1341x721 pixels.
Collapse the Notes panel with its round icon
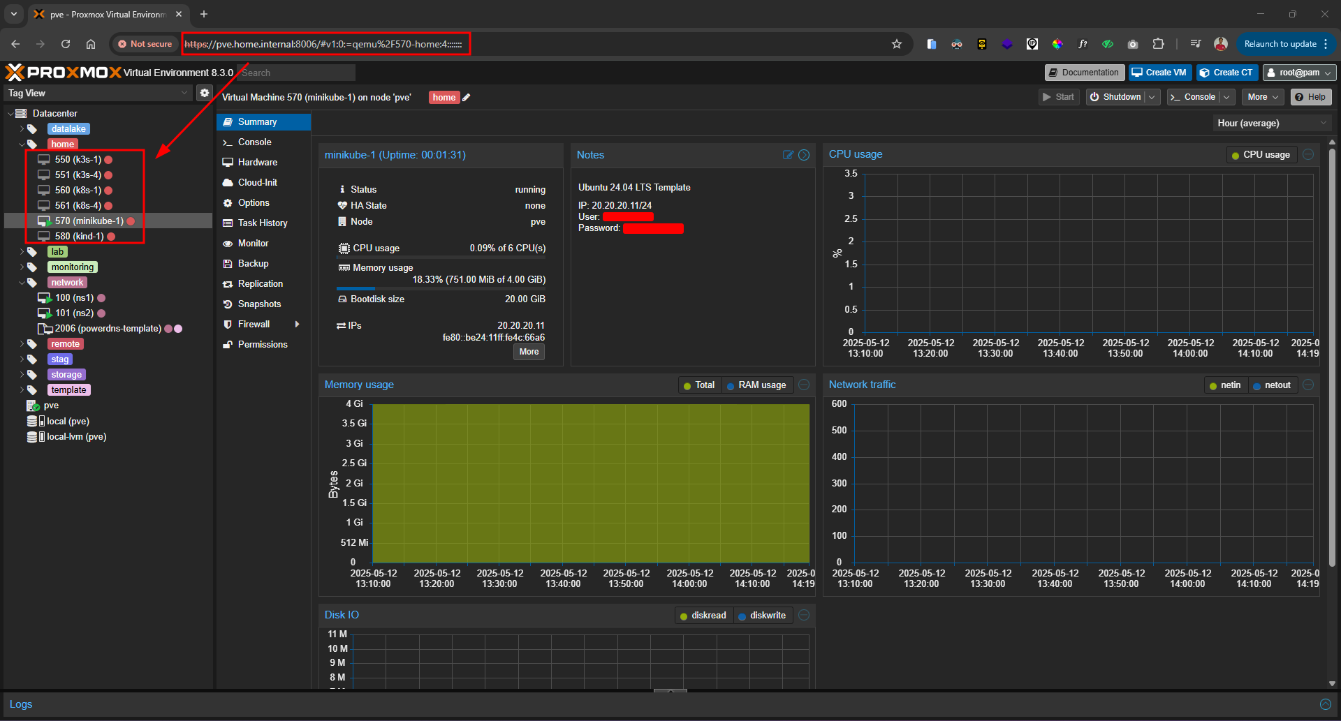pyautogui.click(x=804, y=155)
